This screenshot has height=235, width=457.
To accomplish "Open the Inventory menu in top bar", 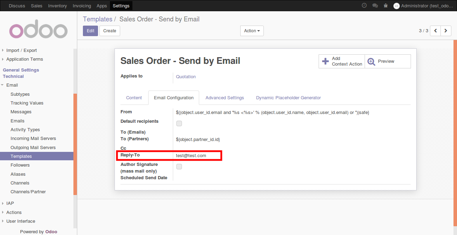I will click(57, 6).
